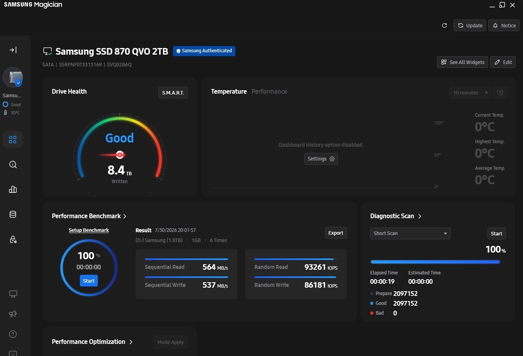Select the Temperature tab
The image size is (523, 356).
229,91
